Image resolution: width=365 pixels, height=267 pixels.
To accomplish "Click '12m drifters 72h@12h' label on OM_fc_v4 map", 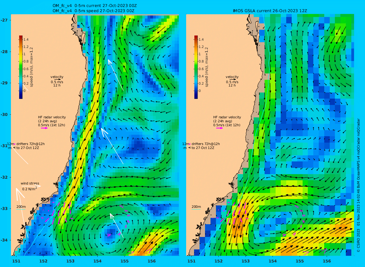I will [26, 144].
